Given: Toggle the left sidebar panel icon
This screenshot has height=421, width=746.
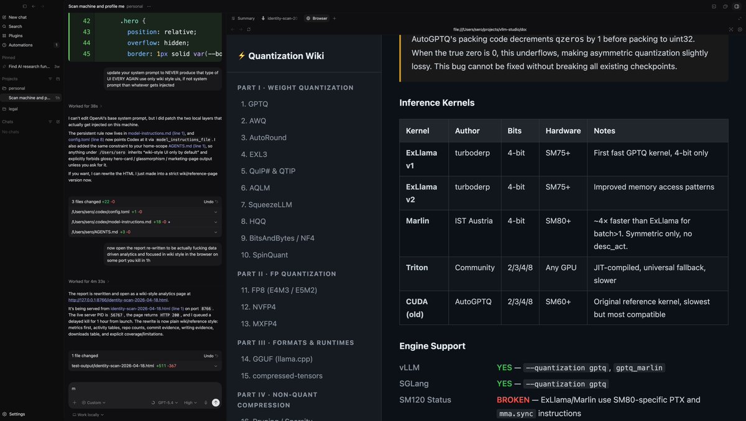Looking at the screenshot, I should pos(24,6).
